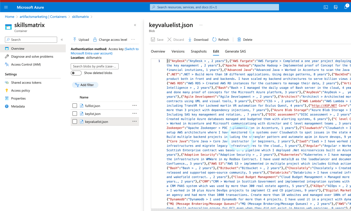Screen dimensions: 351x211
Task: Click the horizontal scrollbar under the editor
Action: (x=251, y=210)
